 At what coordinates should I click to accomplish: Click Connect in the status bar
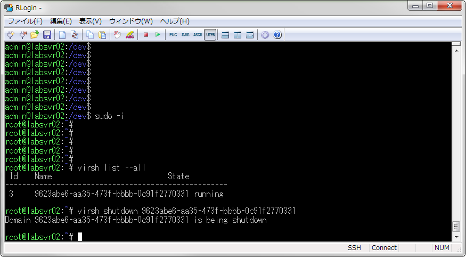(x=384, y=248)
